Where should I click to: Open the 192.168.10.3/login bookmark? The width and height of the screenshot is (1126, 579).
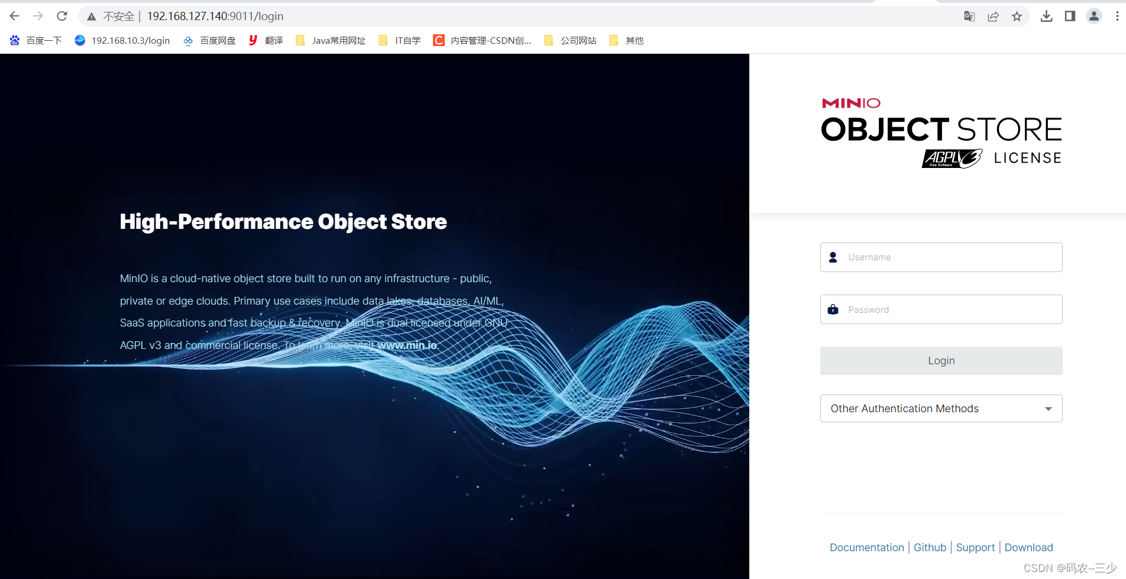tap(122, 40)
